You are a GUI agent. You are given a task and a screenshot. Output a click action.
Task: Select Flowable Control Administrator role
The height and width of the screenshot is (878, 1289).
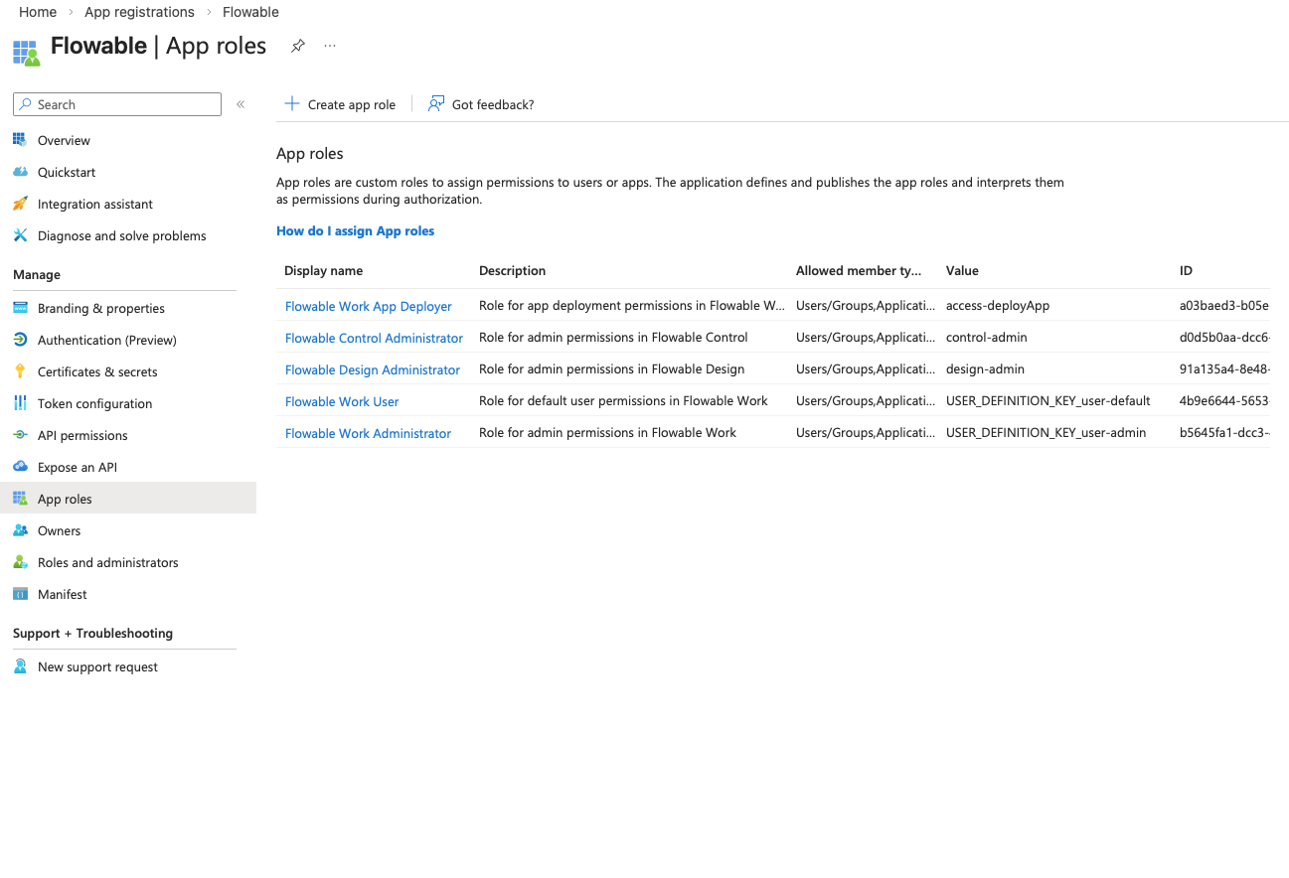pos(374,338)
